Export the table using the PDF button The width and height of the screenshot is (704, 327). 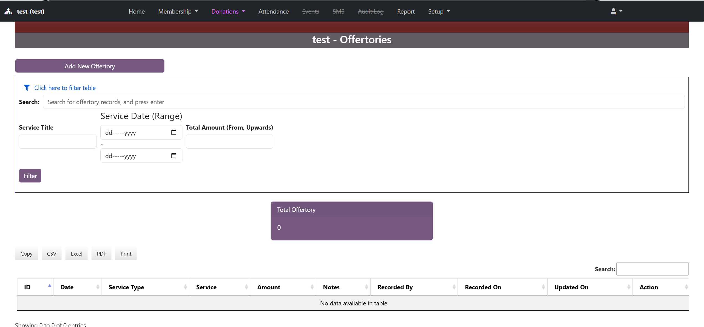coord(101,254)
